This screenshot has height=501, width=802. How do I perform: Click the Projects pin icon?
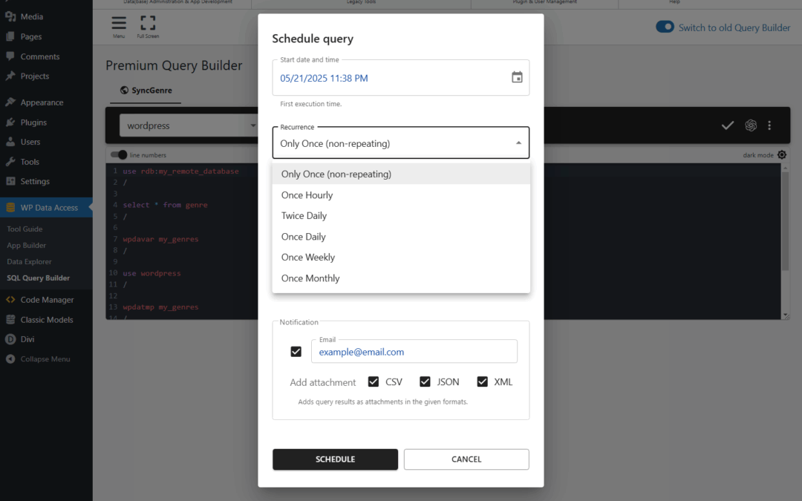10,76
